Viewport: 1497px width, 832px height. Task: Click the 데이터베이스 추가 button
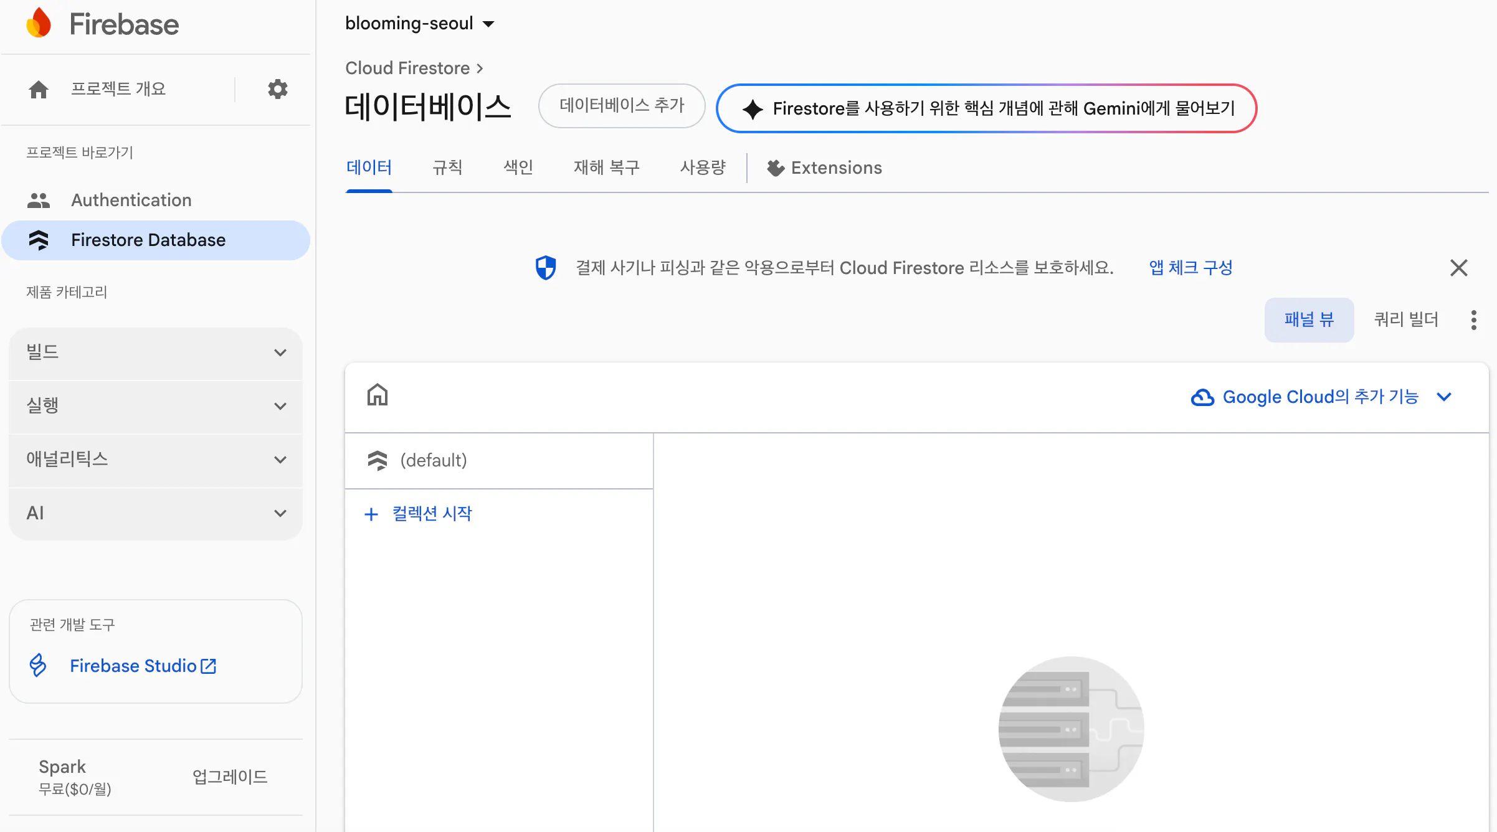click(621, 106)
